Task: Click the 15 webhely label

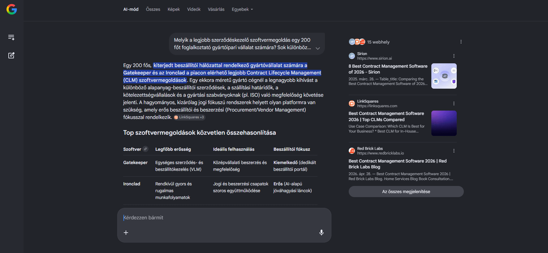Action: click(x=378, y=42)
